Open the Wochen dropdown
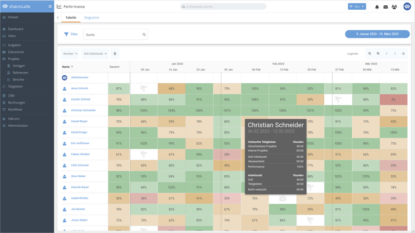The height and width of the screenshot is (233, 415). point(70,54)
